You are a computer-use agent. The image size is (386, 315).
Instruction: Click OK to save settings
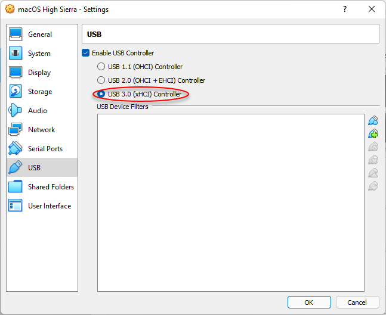click(309, 302)
